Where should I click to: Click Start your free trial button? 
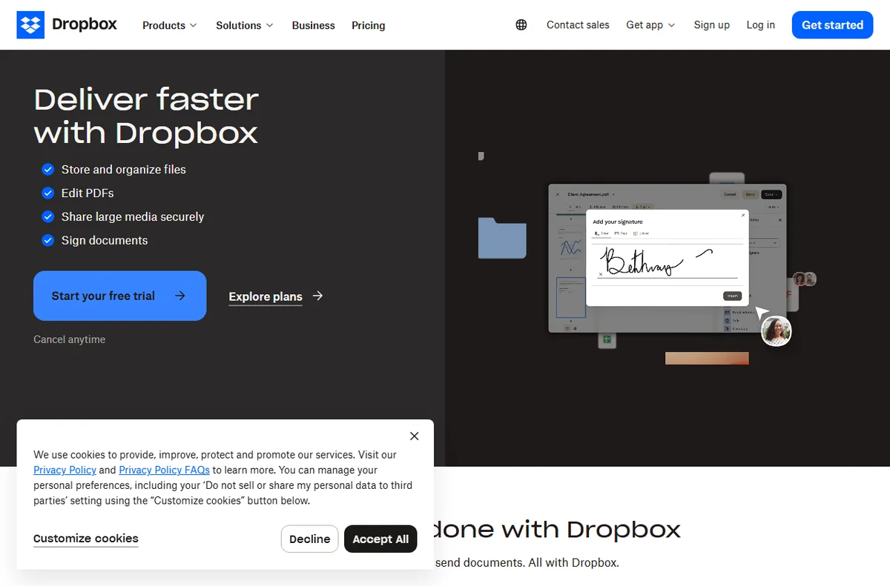[120, 296]
